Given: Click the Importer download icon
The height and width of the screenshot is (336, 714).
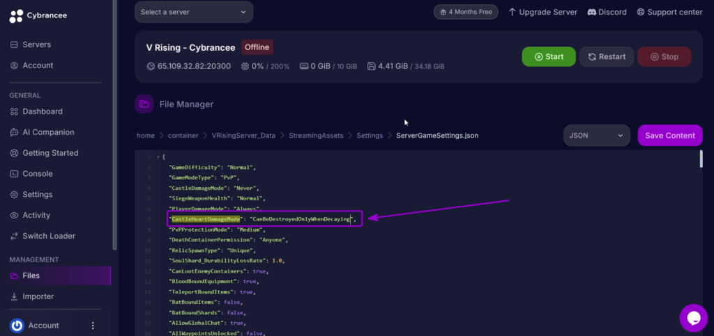Looking at the screenshot, I should point(14,296).
